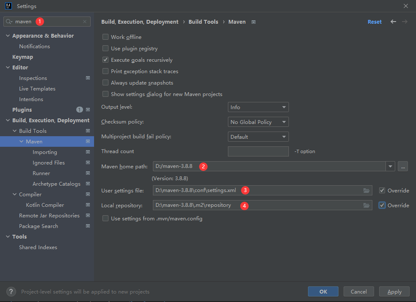The image size is (416, 302).
Task: Click project icon next to Build Tools
Action: tap(88, 131)
